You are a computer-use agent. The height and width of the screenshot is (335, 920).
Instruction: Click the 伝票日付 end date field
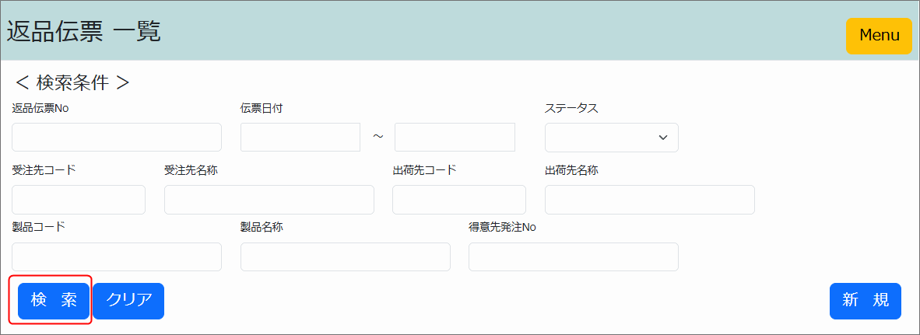(x=455, y=138)
